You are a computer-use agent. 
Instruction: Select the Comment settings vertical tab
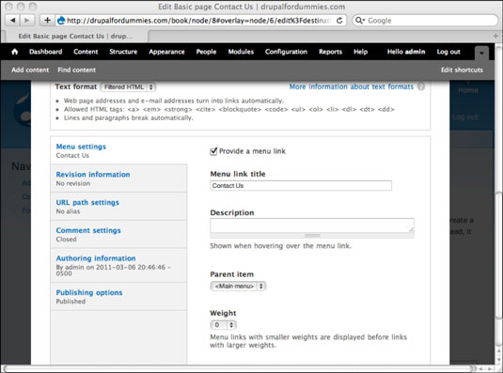coord(118,234)
